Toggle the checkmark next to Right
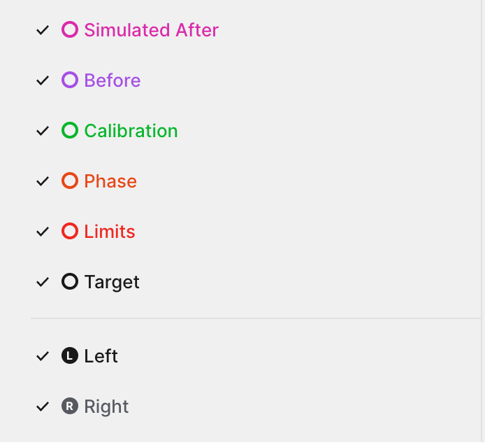The height and width of the screenshot is (445, 485). [x=43, y=407]
